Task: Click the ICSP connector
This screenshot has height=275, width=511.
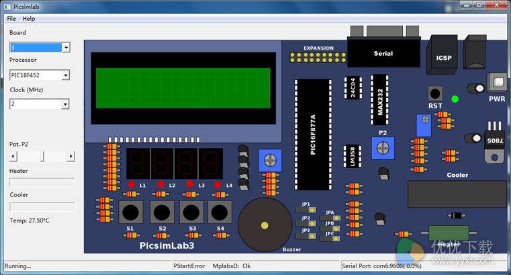Action: pos(443,55)
